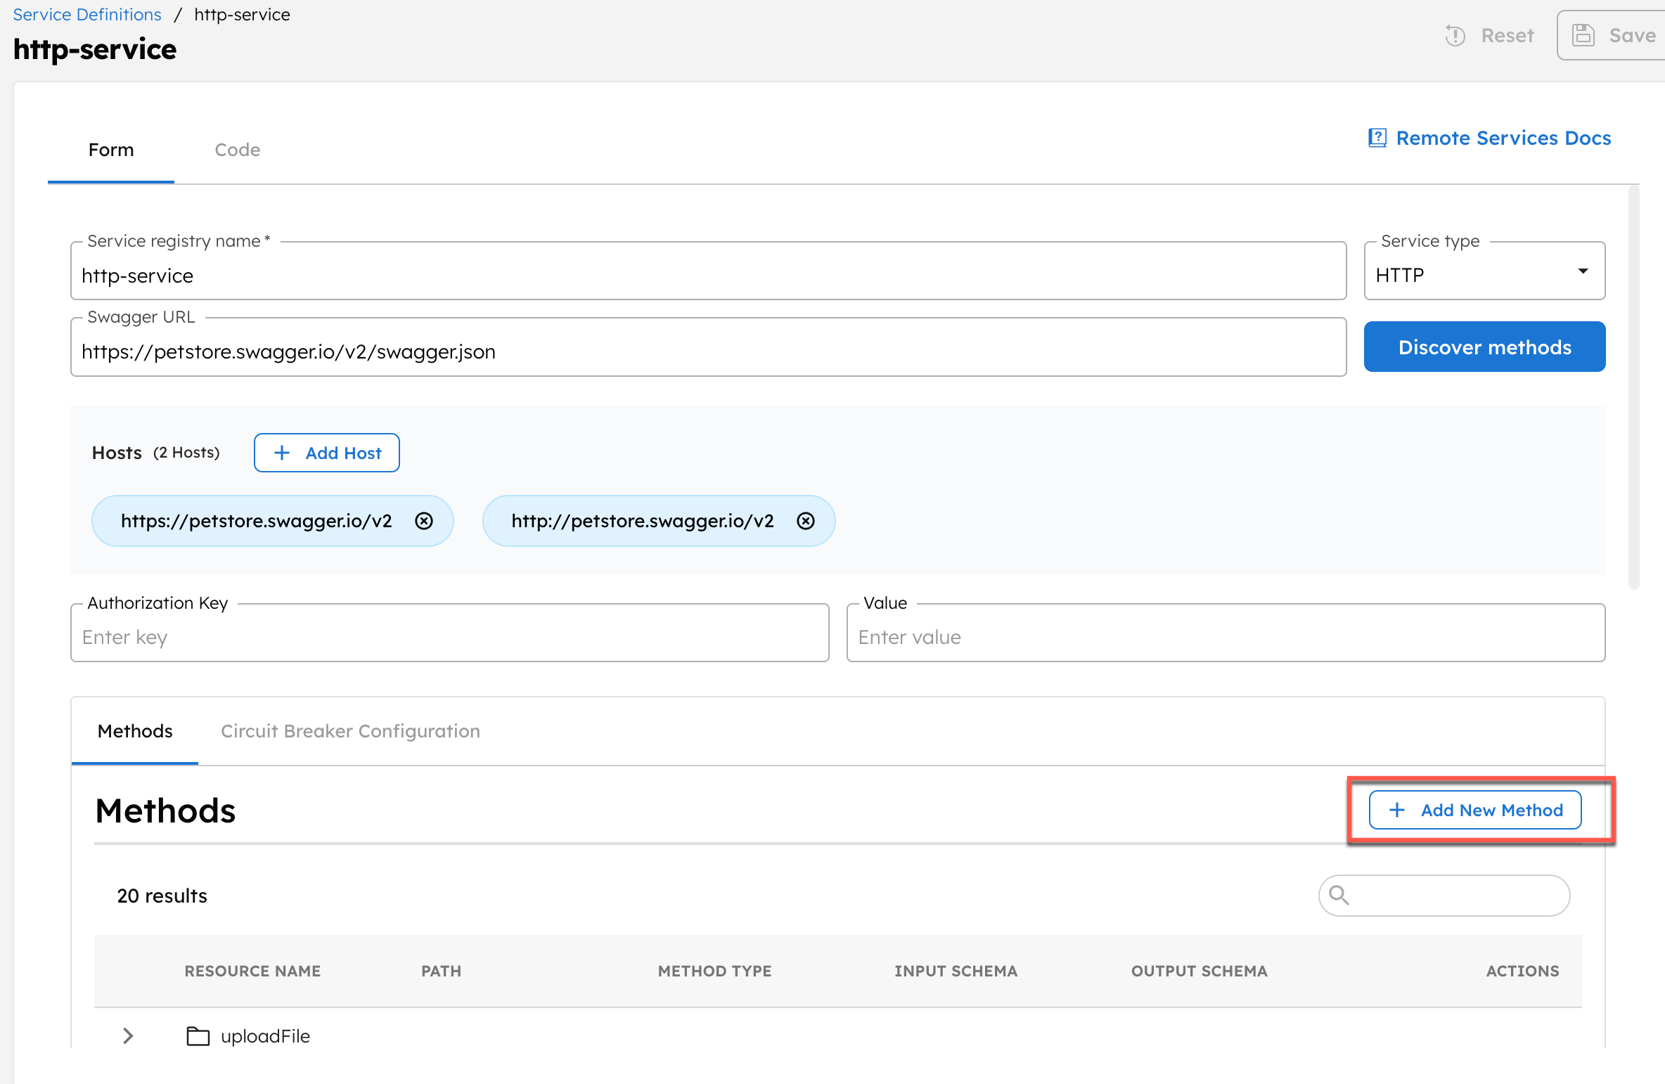Expand the uploadFile method row
The width and height of the screenshot is (1665, 1084).
tap(127, 1035)
